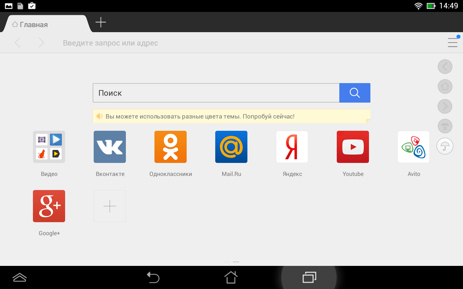This screenshot has height=289, width=463.
Task: Tap the battery indicator in status bar
Action: pos(432,5)
